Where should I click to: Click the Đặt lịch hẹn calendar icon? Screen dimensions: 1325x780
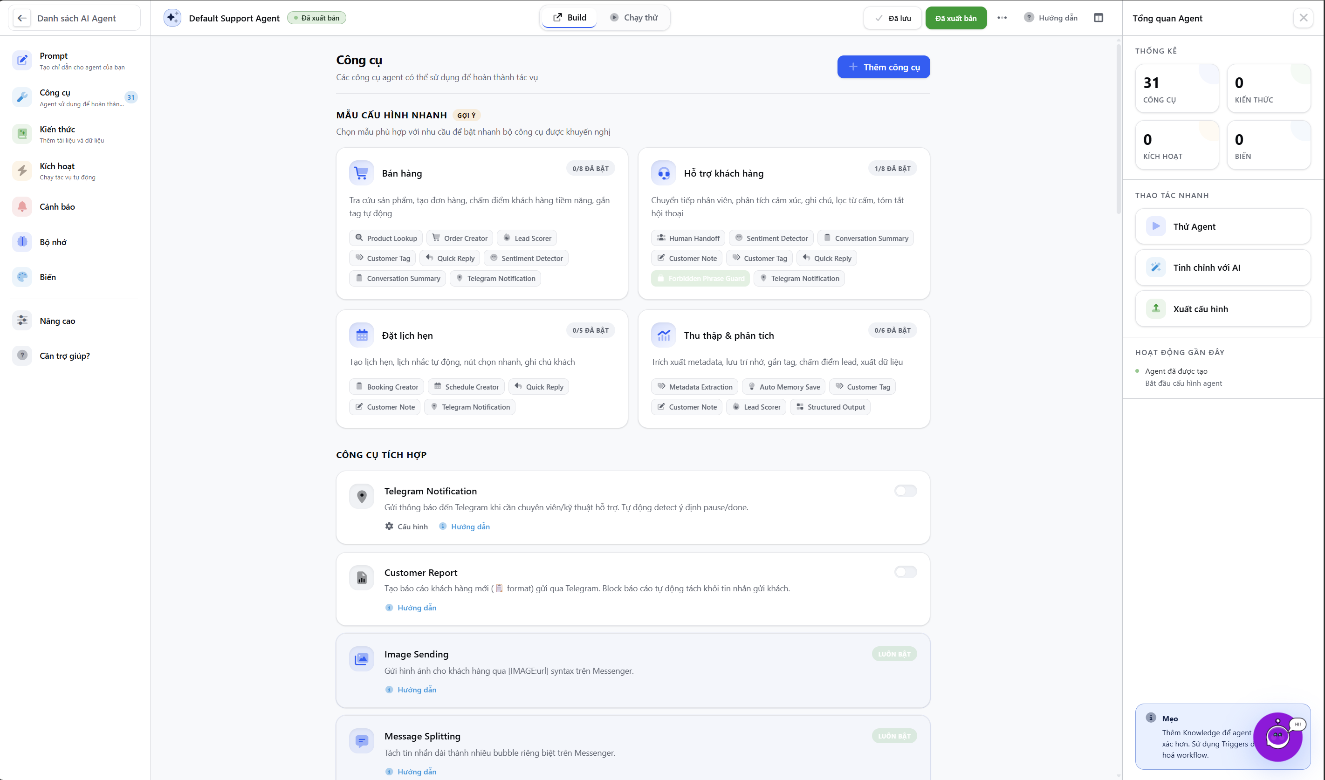tap(361, 335)
